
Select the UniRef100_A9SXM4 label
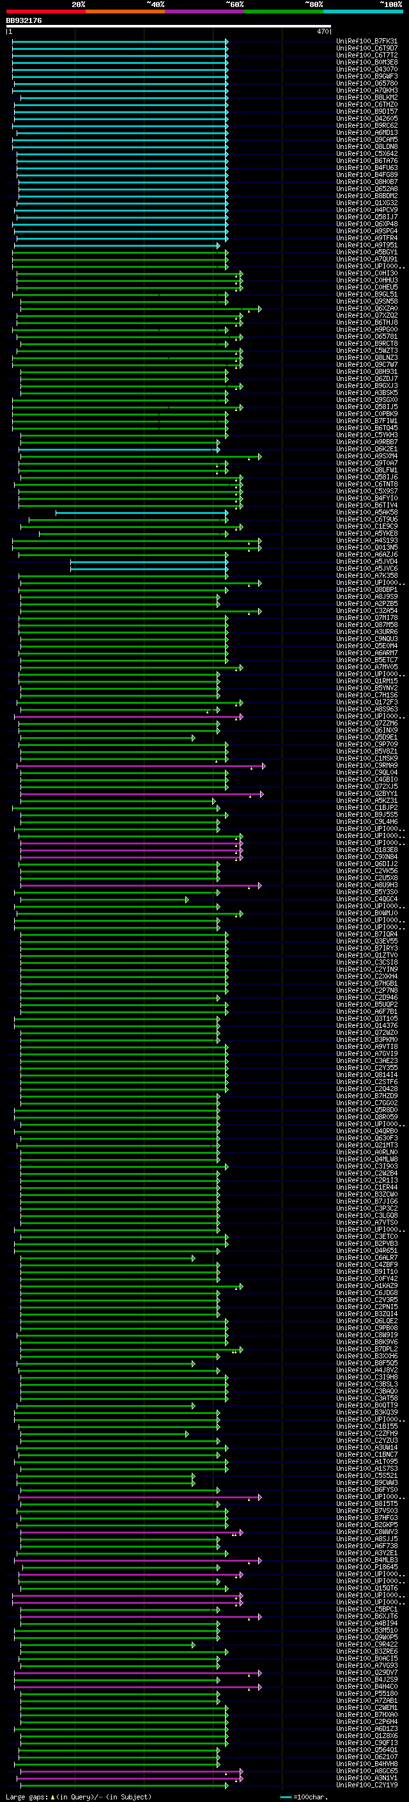click(x=367, y=456)
